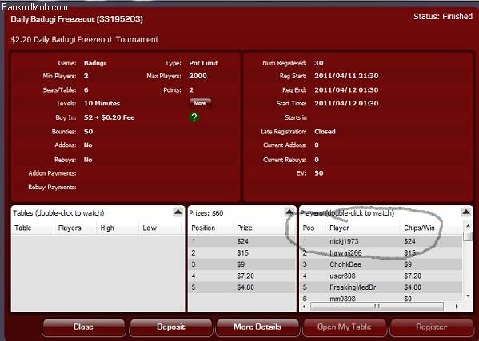Click the Close button

click(x=83, y=327)
